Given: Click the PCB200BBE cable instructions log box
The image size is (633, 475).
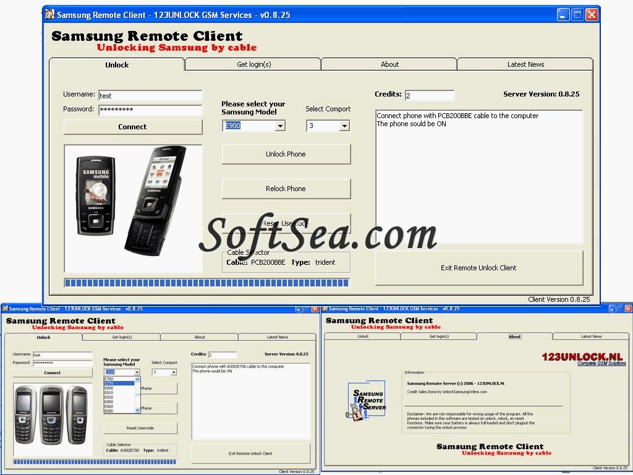Looking at the screenshot, I should tap(479, 176).
